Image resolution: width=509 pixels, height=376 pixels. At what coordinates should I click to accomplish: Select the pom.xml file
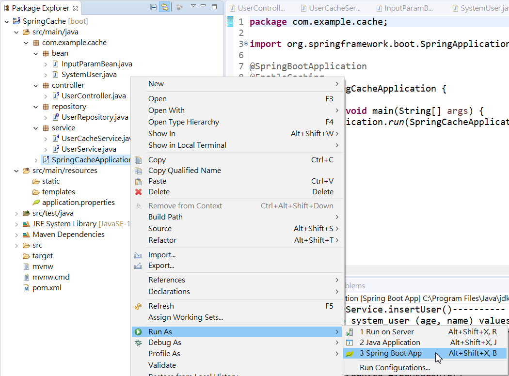(x=47, y=288)
